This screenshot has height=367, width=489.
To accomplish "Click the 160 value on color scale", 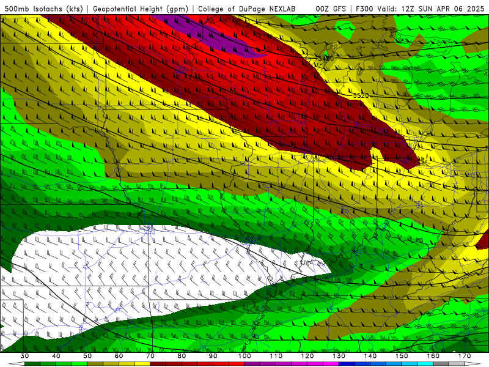I will click(x=433, y=356).
